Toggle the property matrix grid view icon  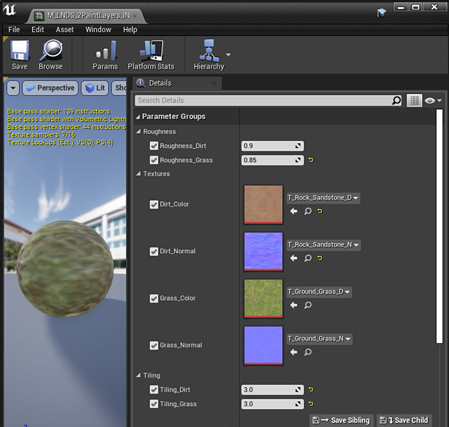pos(414,101)
